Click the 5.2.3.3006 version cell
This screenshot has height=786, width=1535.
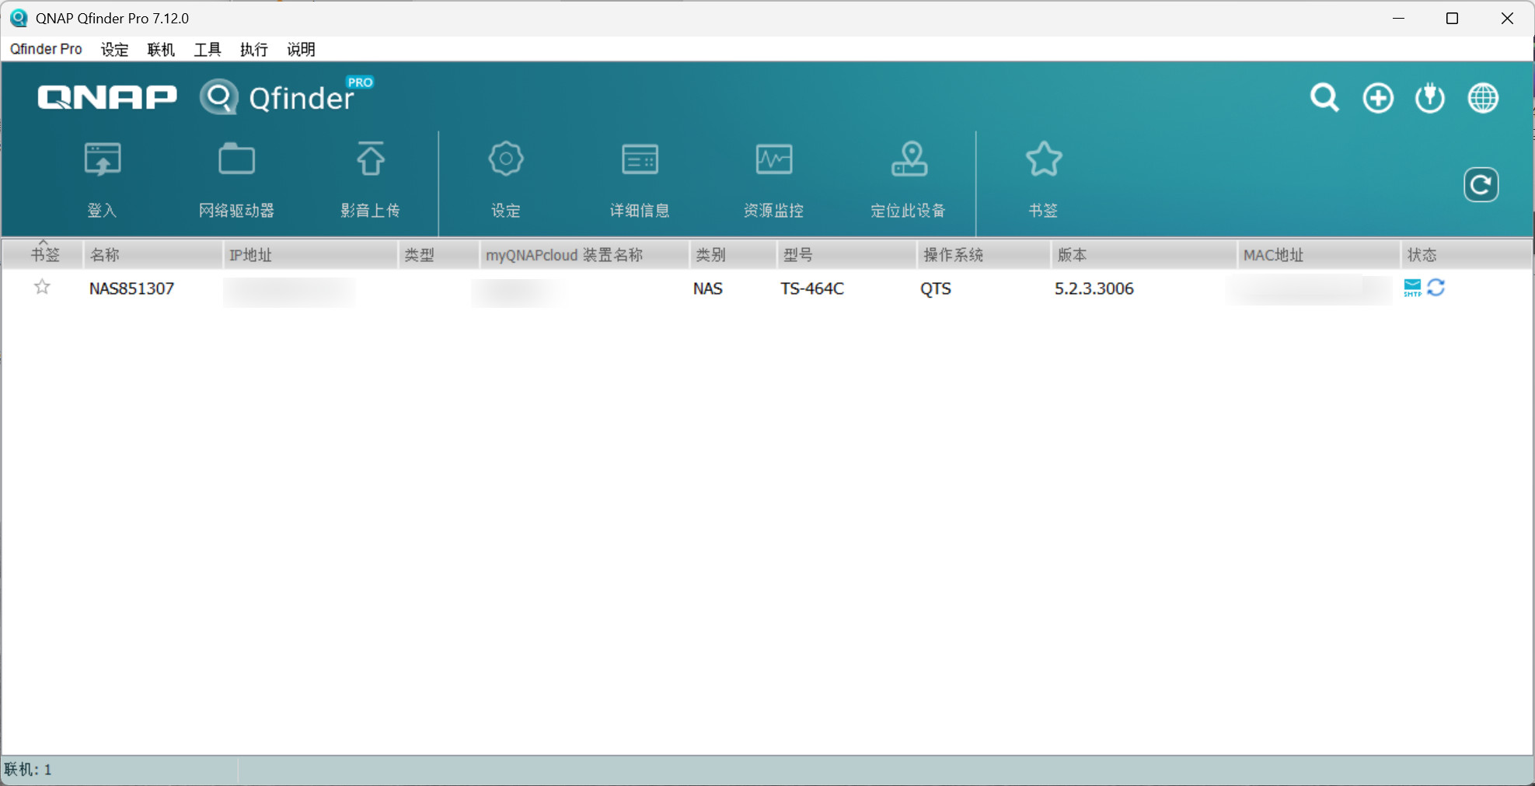[1094, 288]
